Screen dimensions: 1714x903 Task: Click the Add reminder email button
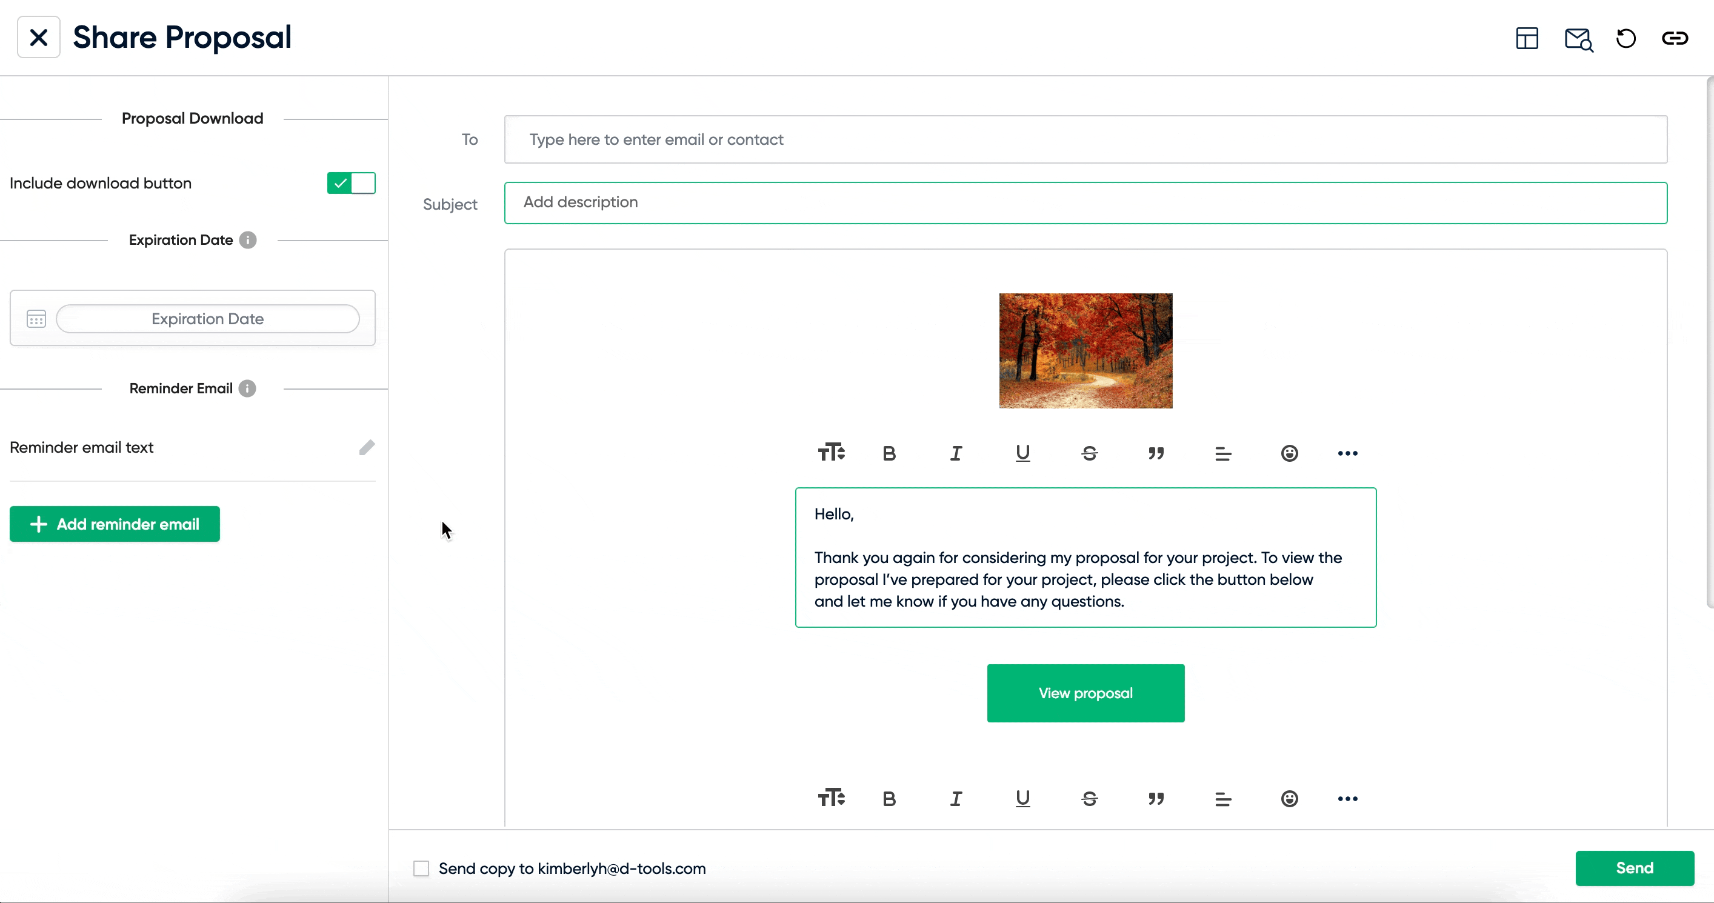coord(115,524)
